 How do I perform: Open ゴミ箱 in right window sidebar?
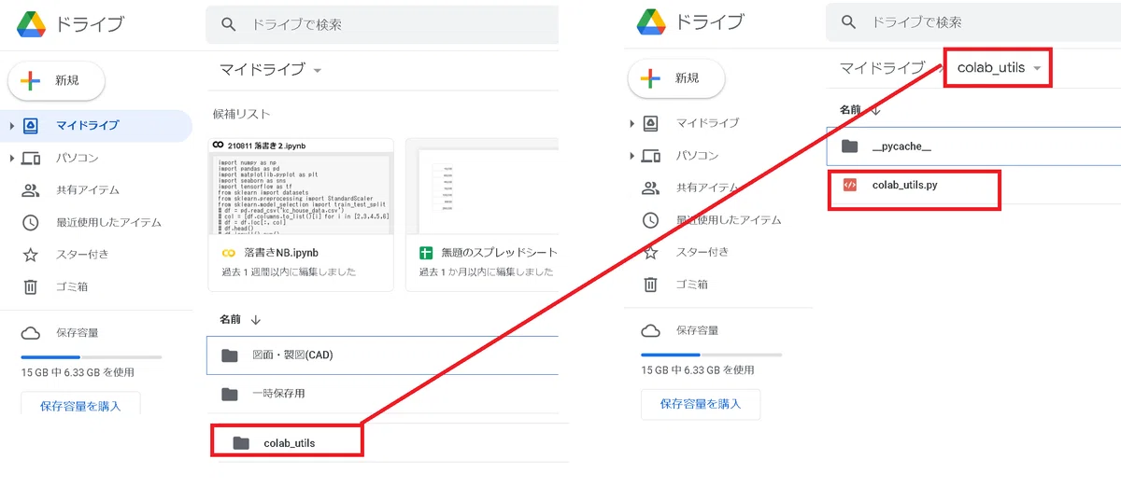pyautogui.click(x=691, y=284)
